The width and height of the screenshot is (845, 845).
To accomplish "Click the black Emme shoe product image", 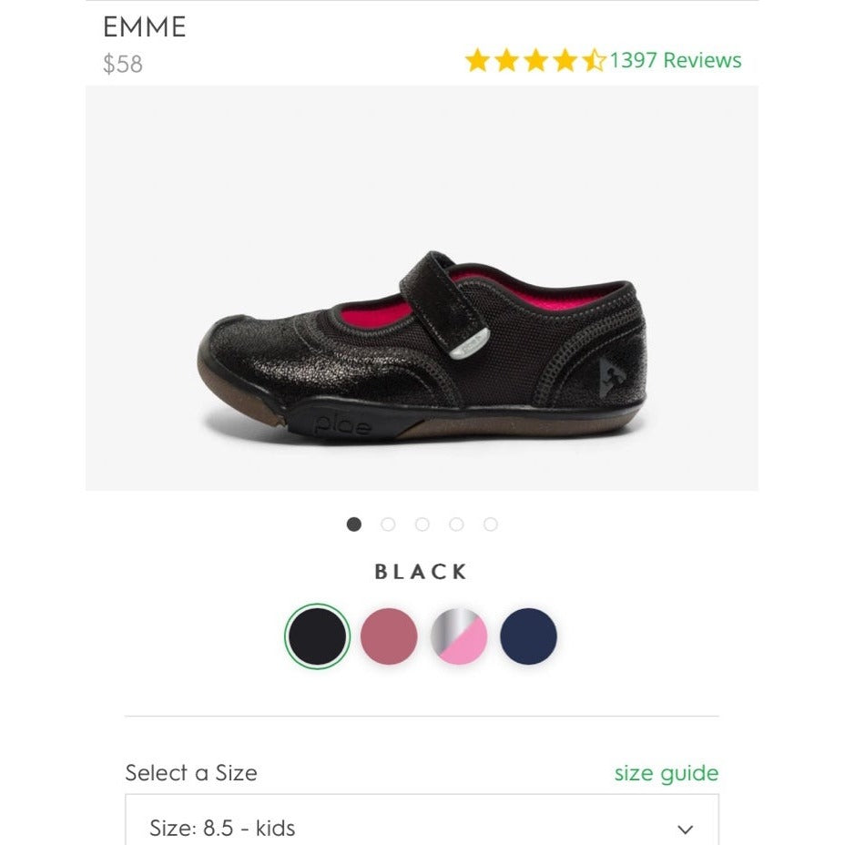I will (x=422, y=346).
